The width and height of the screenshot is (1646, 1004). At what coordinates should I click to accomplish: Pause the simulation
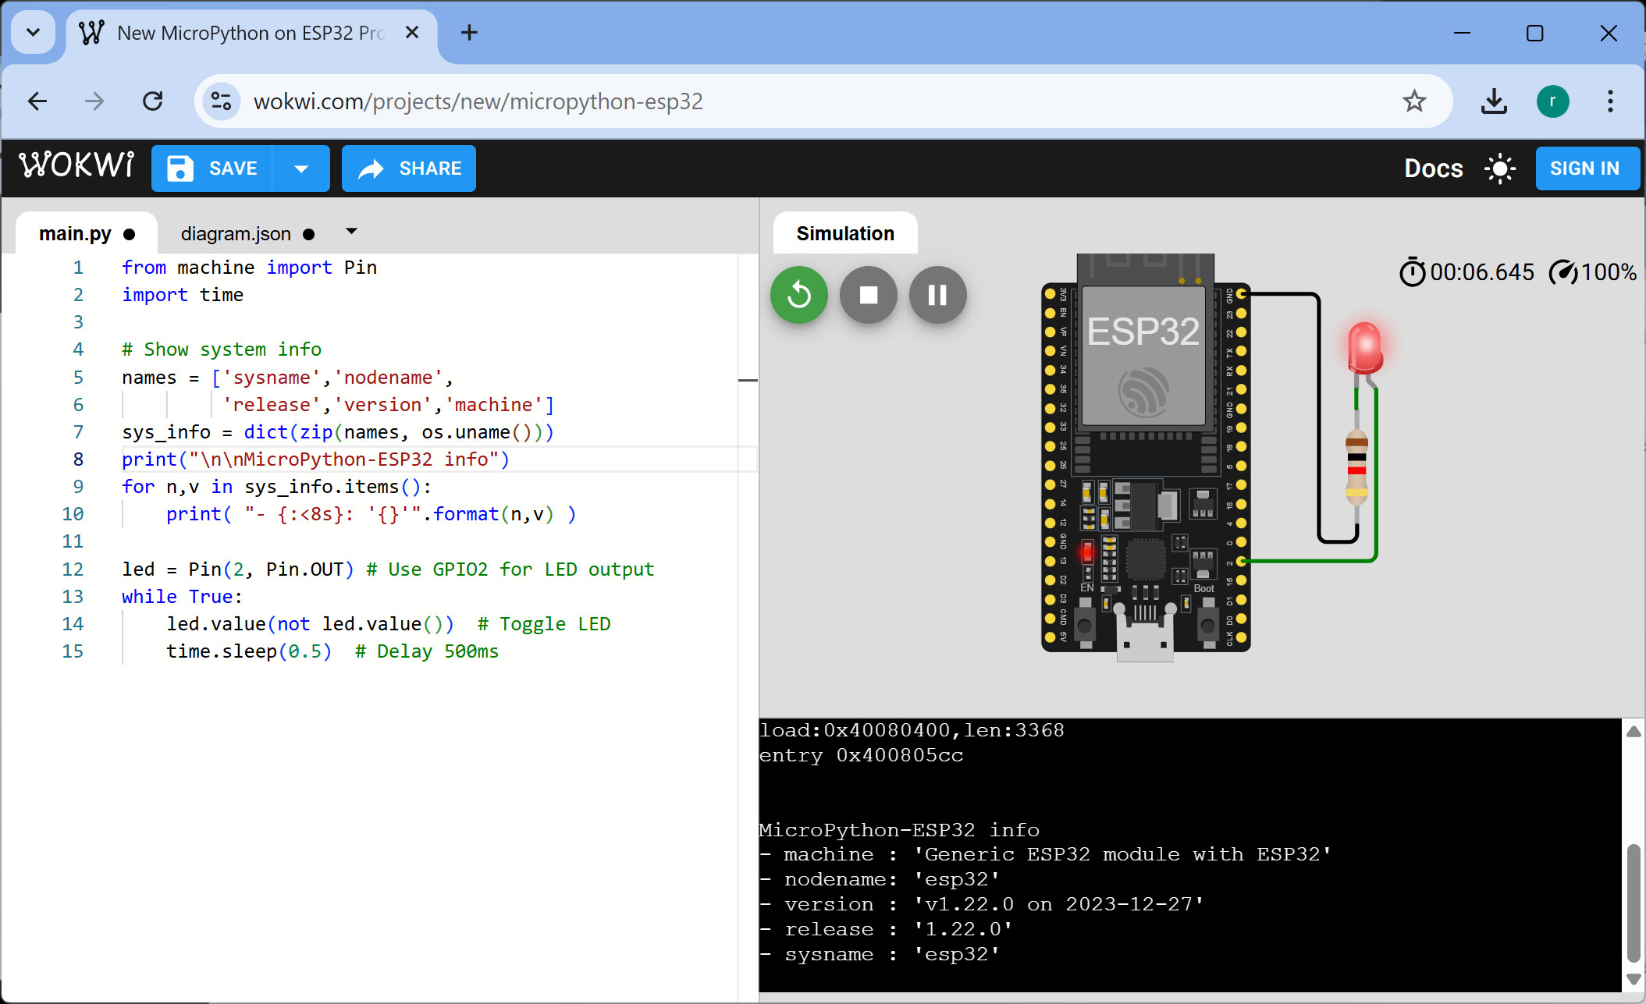click(938, 295)
